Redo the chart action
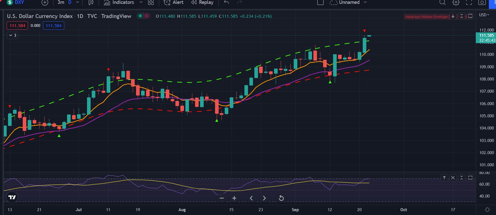The width and height of the screenshot is (496, 215). tap(240, 2)
